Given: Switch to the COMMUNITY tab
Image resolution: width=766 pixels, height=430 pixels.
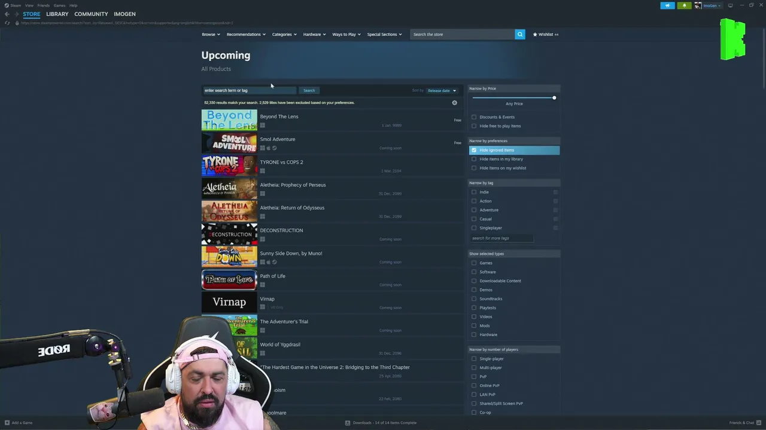Looking at the screenshot, I should tap(91, 14).
